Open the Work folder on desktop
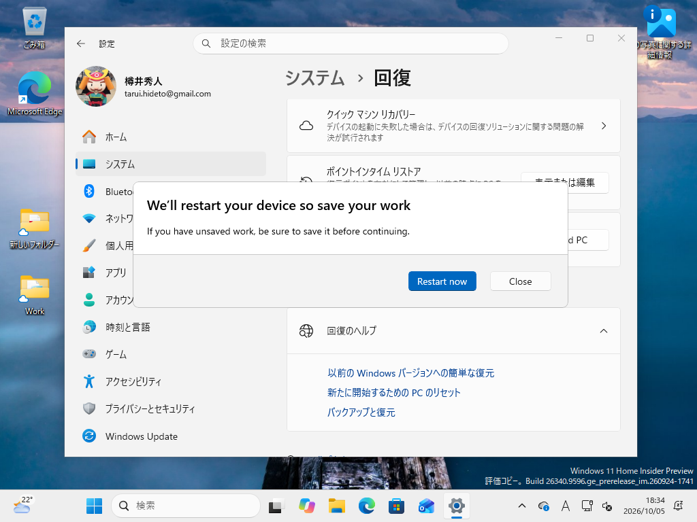The image size is (697, 522). (x=34, y=295)
